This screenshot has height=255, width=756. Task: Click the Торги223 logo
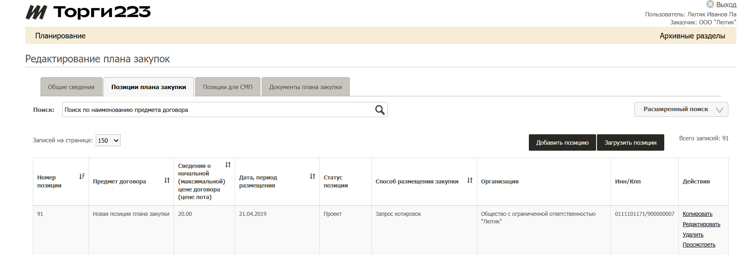pos(88,12)
